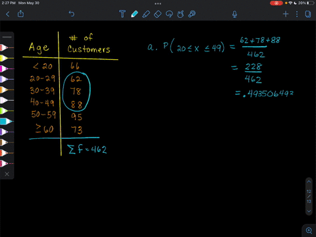
Task: Pick the lime green pen from favorites
Action: click(7, 111)
